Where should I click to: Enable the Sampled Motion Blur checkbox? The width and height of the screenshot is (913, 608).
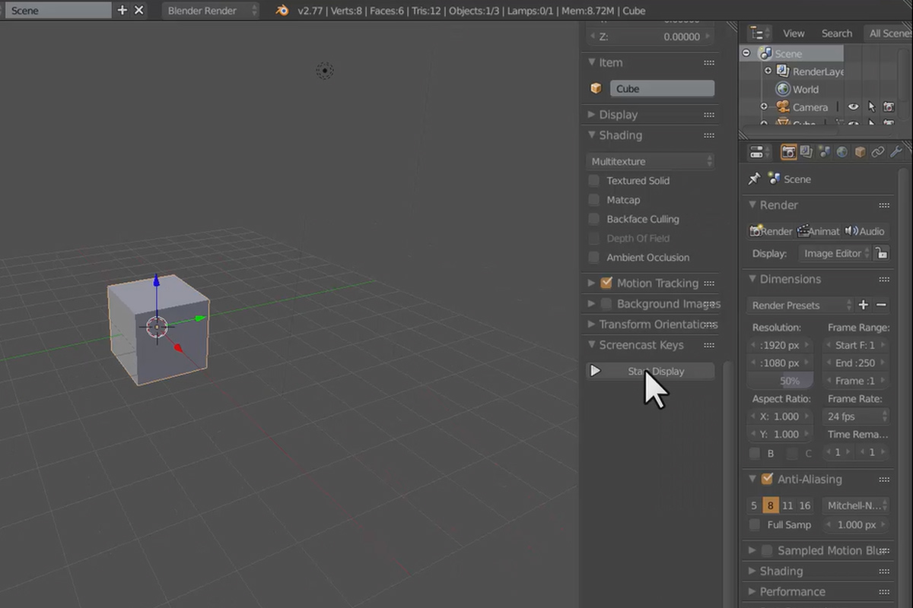(x=767, y=550)
